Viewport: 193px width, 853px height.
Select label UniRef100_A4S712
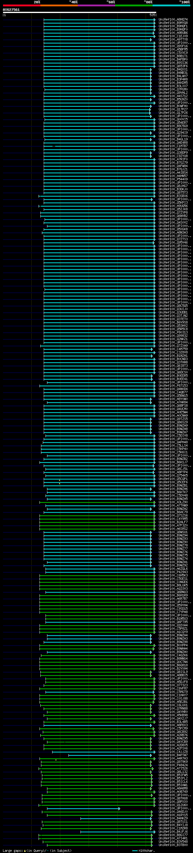pyautogui.click(x=173, y=96)
